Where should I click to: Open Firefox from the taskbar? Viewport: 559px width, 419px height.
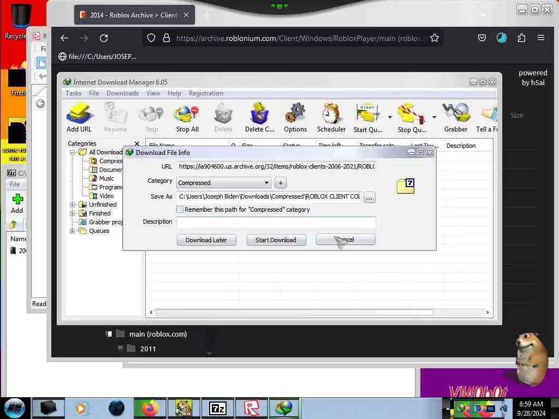150,408
